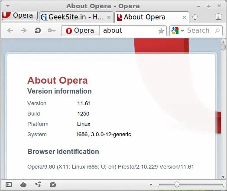The width and height of the screenshot is (227, 191).
Task: Click the scroll down arrow
Action: point(224,177)
